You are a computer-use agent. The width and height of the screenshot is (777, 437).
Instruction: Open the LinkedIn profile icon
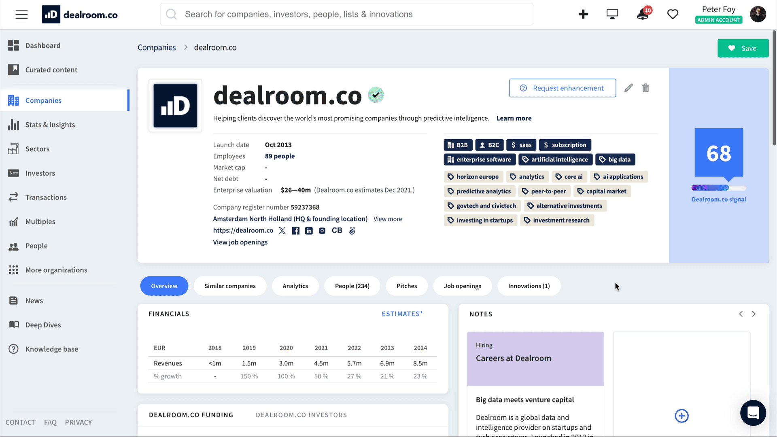pos(309,231)
